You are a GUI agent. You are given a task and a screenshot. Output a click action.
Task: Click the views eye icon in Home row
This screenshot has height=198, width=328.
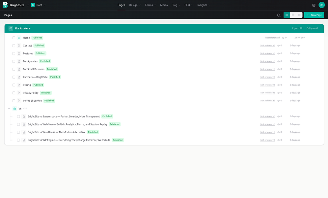(x=283, y=38)
